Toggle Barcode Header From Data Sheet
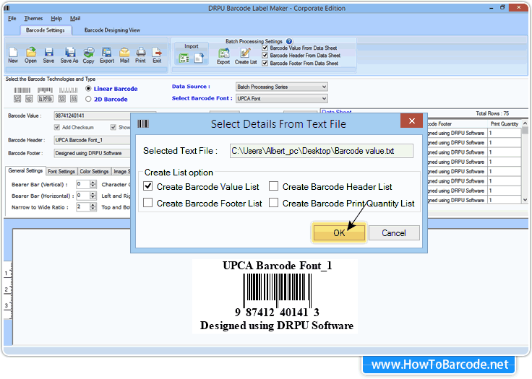Viewport: 532px width, 379px height. click(x=265, y=56)
